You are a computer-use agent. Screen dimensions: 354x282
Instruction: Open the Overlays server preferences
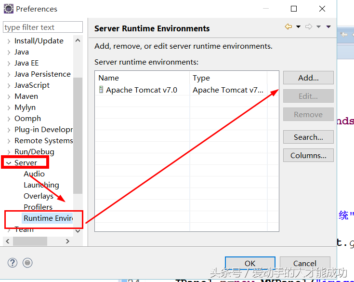click(39, 196)
